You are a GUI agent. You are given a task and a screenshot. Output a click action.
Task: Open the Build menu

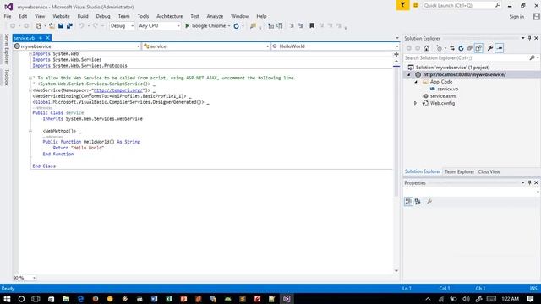(x=83, y=16)
